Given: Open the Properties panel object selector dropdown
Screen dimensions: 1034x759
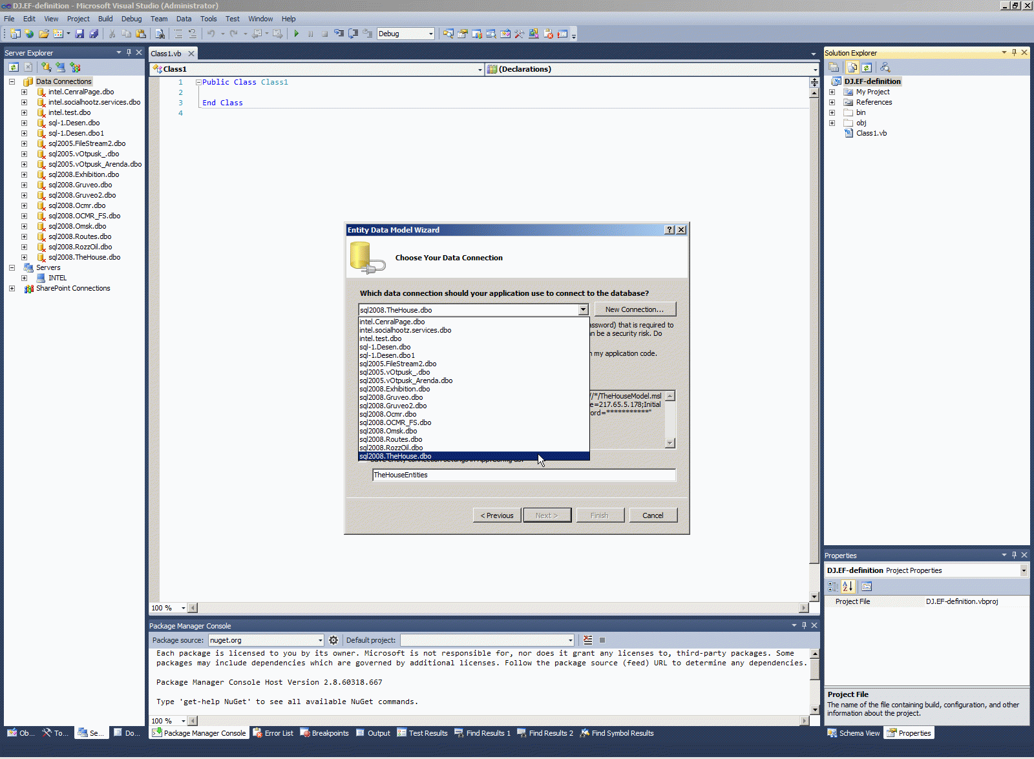Looking at the screenshot, I should tap(1024, 570).
